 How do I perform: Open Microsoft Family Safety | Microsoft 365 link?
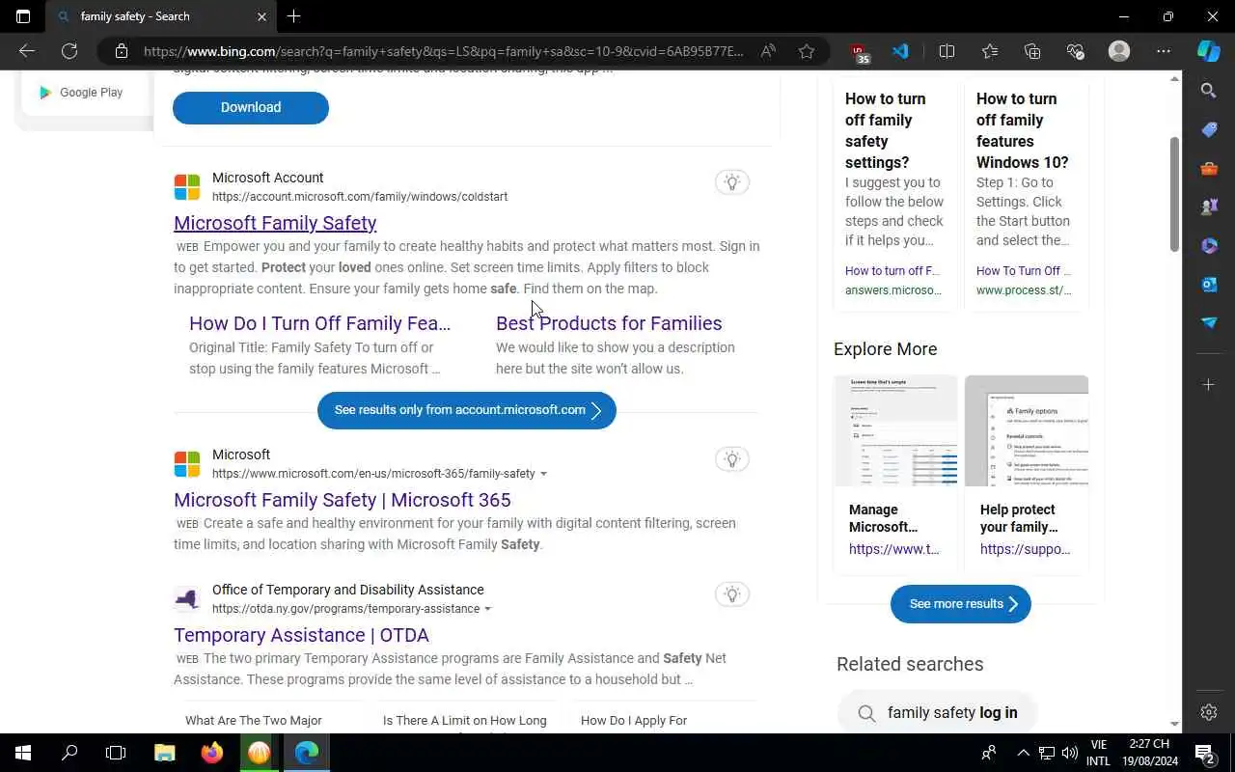[x=343, y=500]
